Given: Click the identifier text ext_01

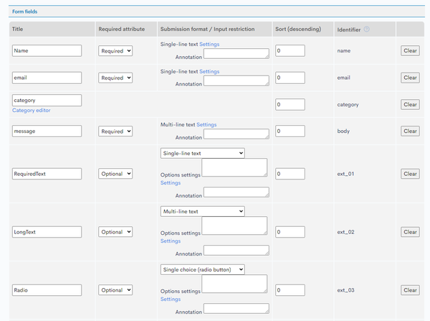Looking at the screenshot, I should 345,174.
